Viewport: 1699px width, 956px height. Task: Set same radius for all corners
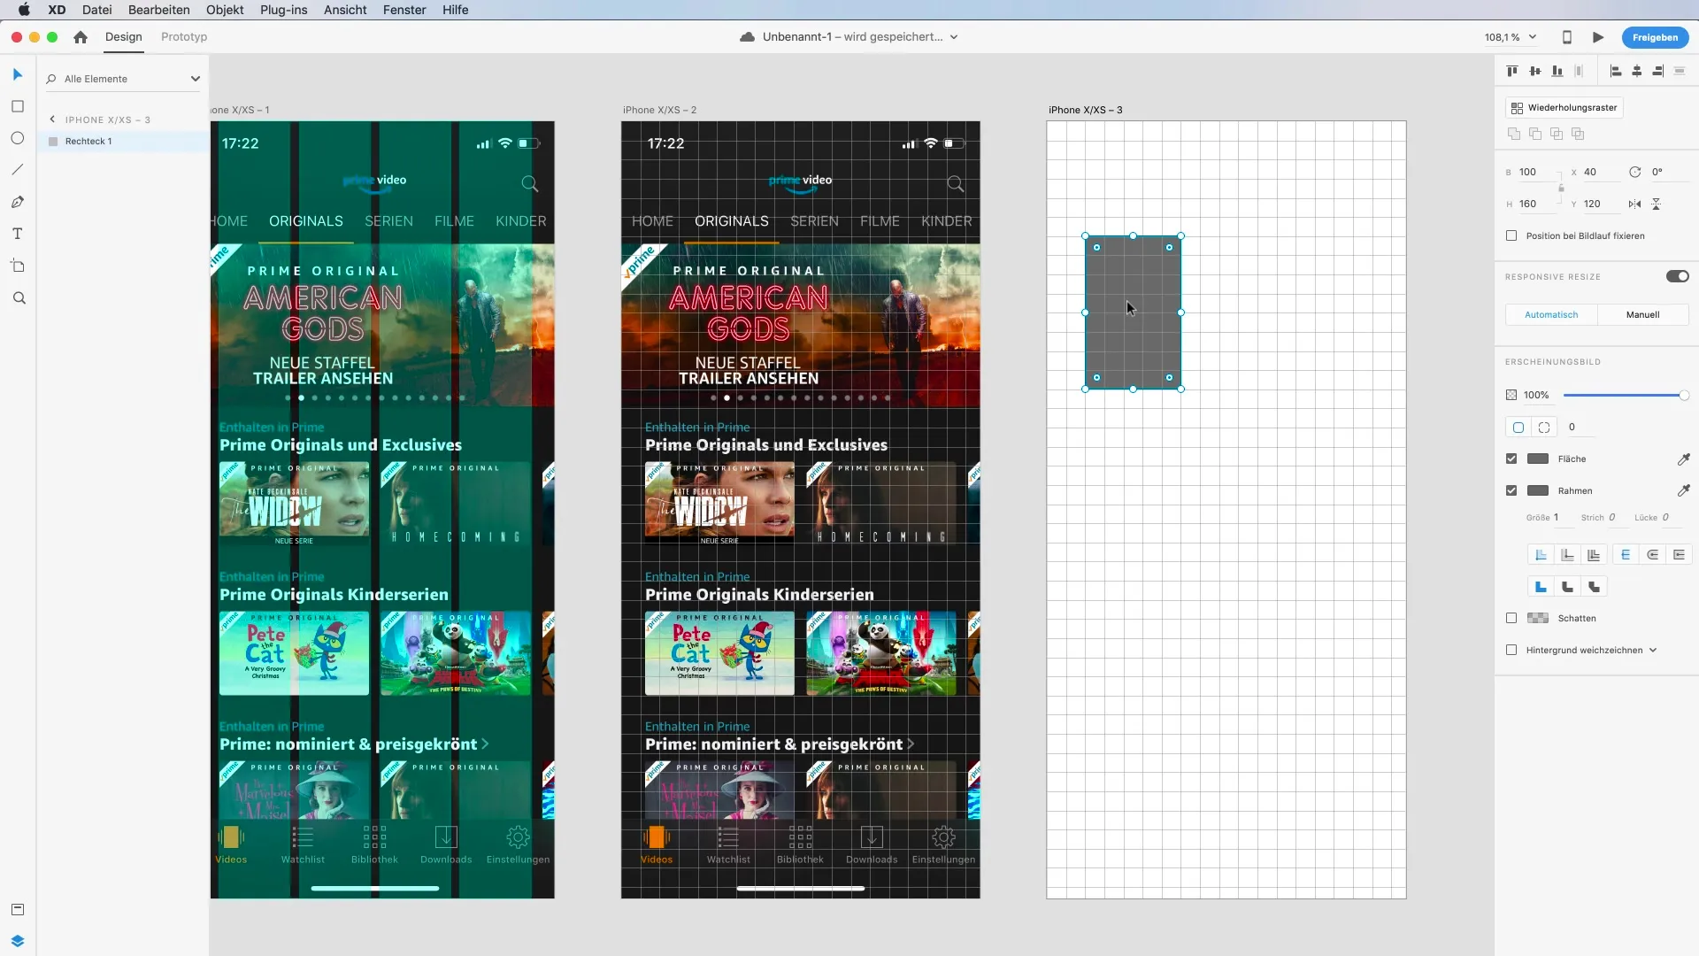(1518, 427)
